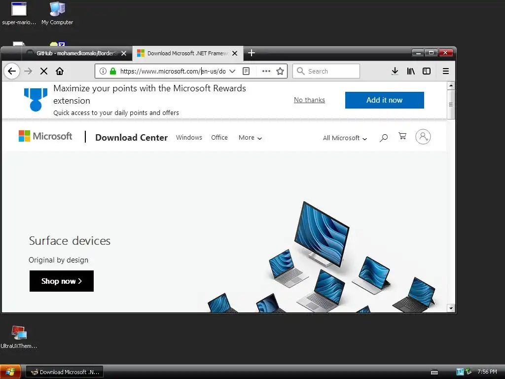Click the on-screen keyboard tray icon
Image resolution: width=505 pixels, height=379 pixels.
[434, 372]
